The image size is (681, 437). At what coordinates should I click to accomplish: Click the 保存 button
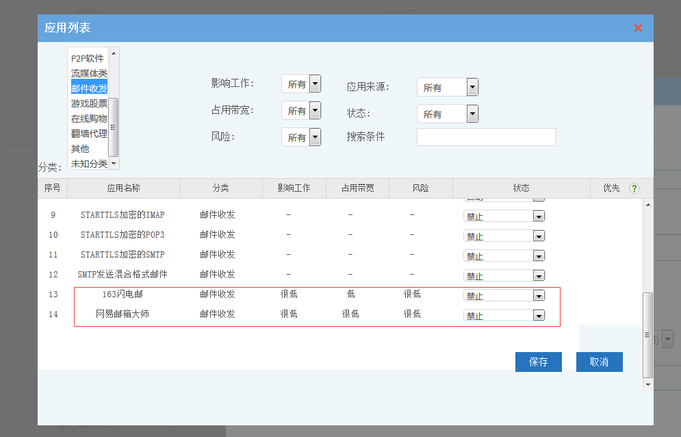[538, 362]
